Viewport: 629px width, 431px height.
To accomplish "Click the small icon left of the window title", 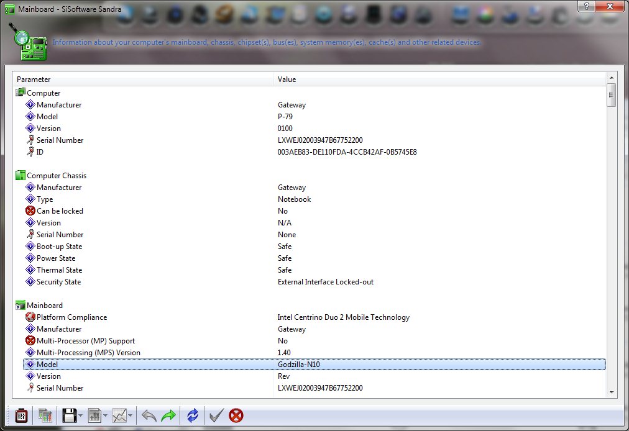I will (x=9, y=9).
